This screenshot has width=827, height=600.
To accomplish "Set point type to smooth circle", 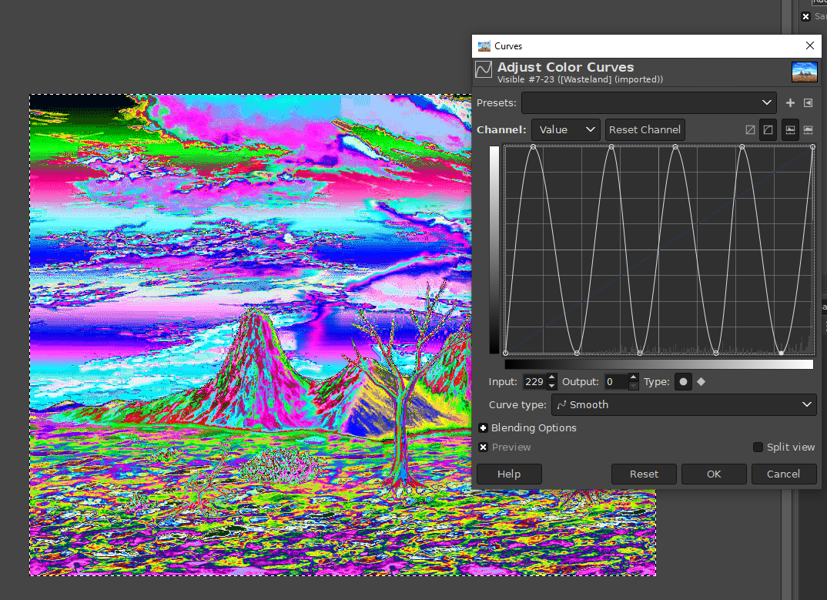I will pos(683,381).
